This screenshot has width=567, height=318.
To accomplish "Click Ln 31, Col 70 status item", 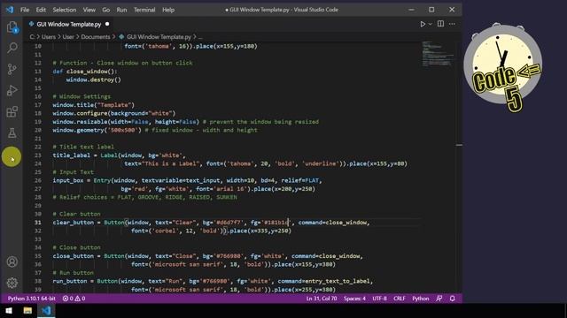I will click(x=322, y=299).
